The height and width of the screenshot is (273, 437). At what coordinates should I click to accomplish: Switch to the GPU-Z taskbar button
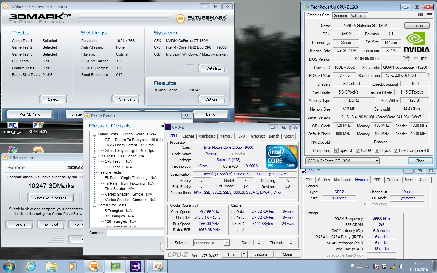(115, 266)
